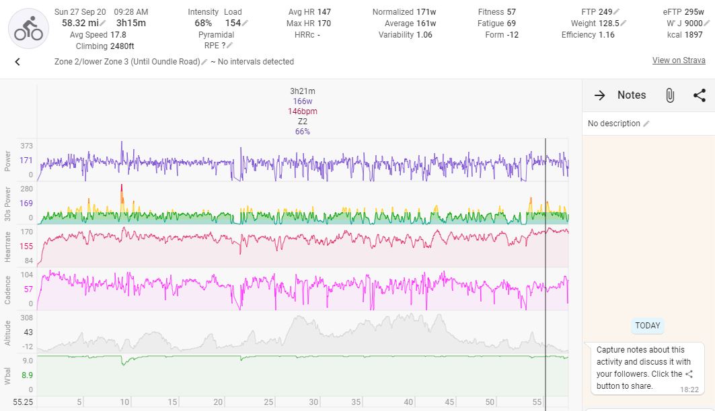Click the Average 161w power stat

click(x=410, y=24)
